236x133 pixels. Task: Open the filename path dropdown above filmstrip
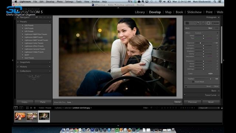pos(91,108)
